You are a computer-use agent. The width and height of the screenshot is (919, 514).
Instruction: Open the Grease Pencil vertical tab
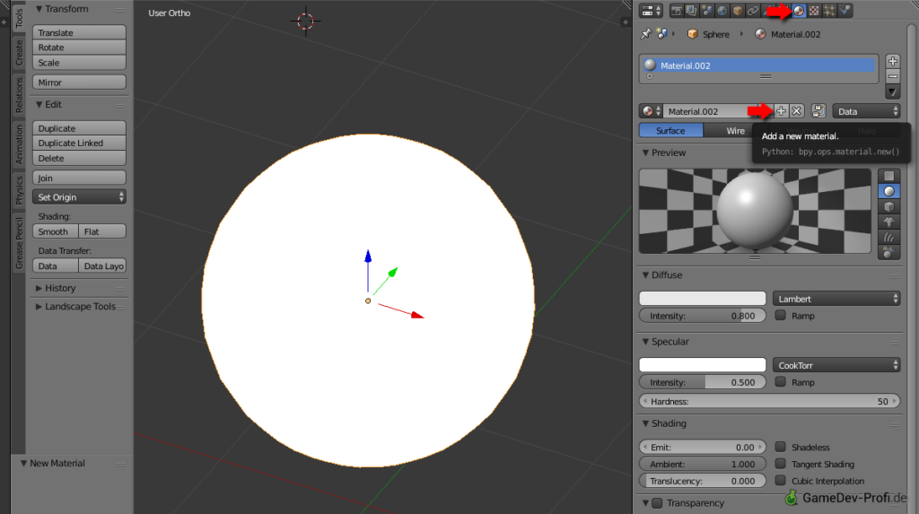pos(19,242)
